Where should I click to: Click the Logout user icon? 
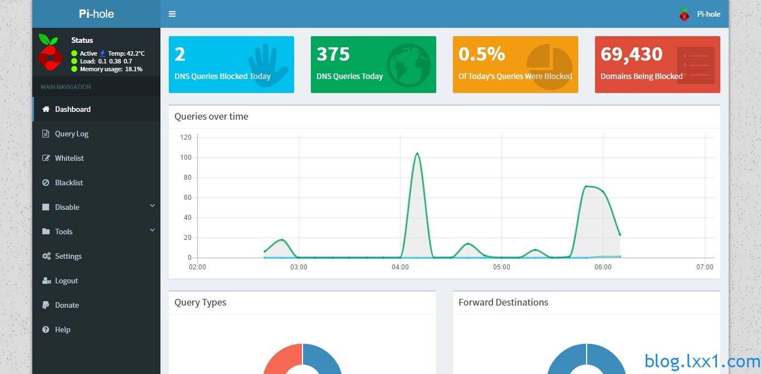point(46,280)
